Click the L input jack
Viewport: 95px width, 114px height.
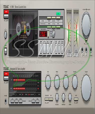click(x=82, y=50)
